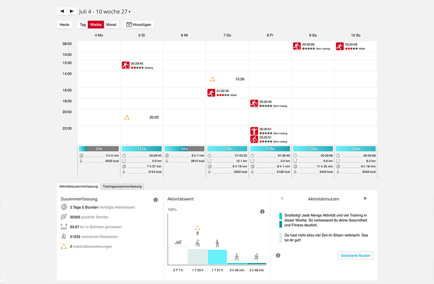This screenshot has height=284, width=434.
Task: Select the Aktivitätszusammenfassung tab
Action: [79, 186]
